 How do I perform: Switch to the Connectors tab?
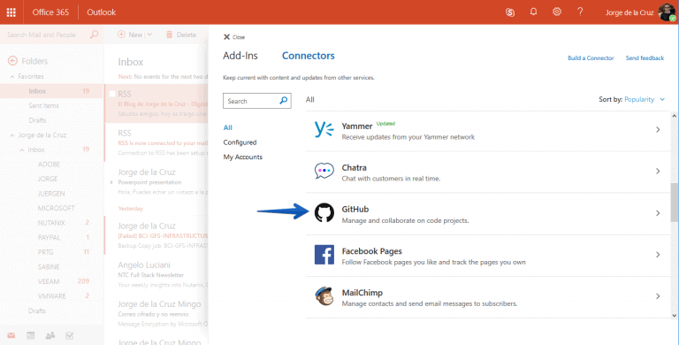(309, 56)
